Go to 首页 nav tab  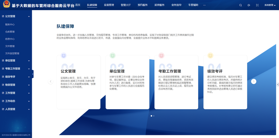78,5
